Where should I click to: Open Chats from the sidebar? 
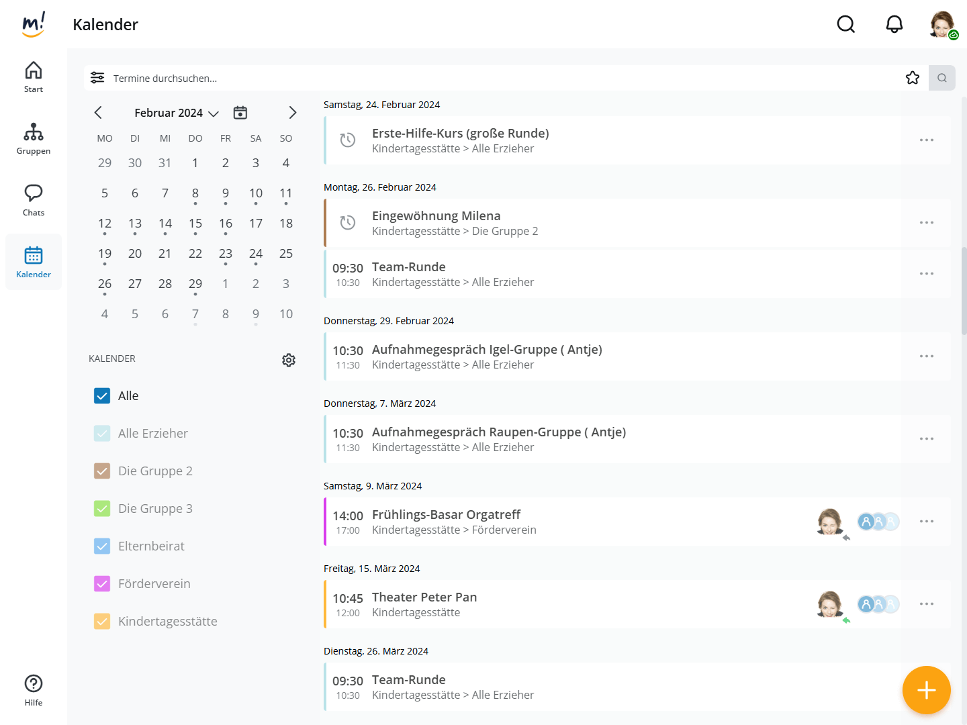coord(34,200)
